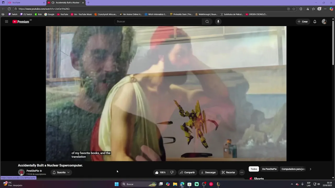Open Subtítulos de Películ... bookmark
Image resolution: width=335 pixels, height=188 pixels.
click(x=232, y=14)
